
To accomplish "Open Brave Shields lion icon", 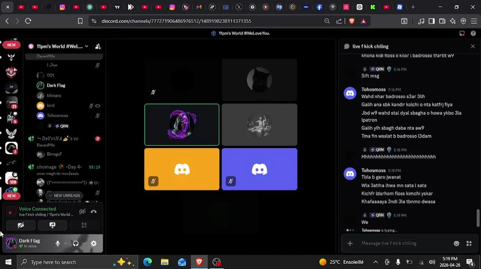I will pos(351,21).
